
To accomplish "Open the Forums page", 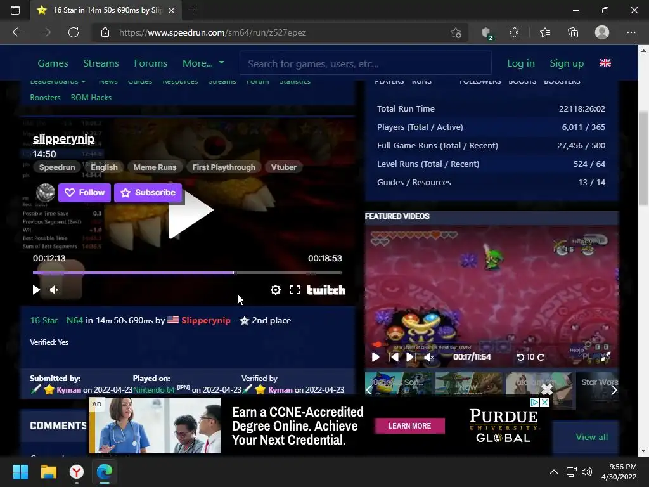I will 151,63.
